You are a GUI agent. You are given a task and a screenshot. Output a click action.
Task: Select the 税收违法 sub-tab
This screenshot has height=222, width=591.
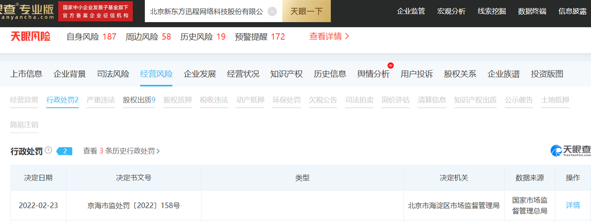(214, 100)
